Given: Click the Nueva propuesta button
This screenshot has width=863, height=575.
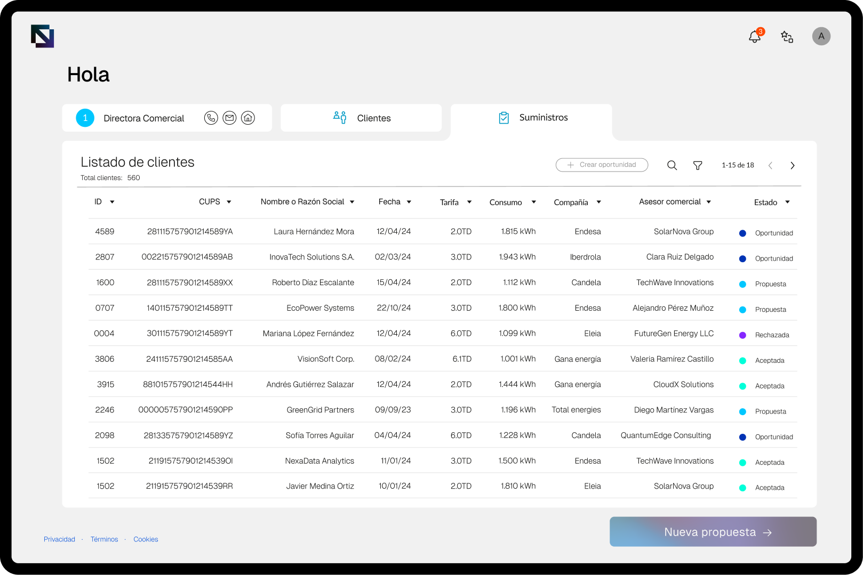Looking at the screenshot, I should [713, 532].
